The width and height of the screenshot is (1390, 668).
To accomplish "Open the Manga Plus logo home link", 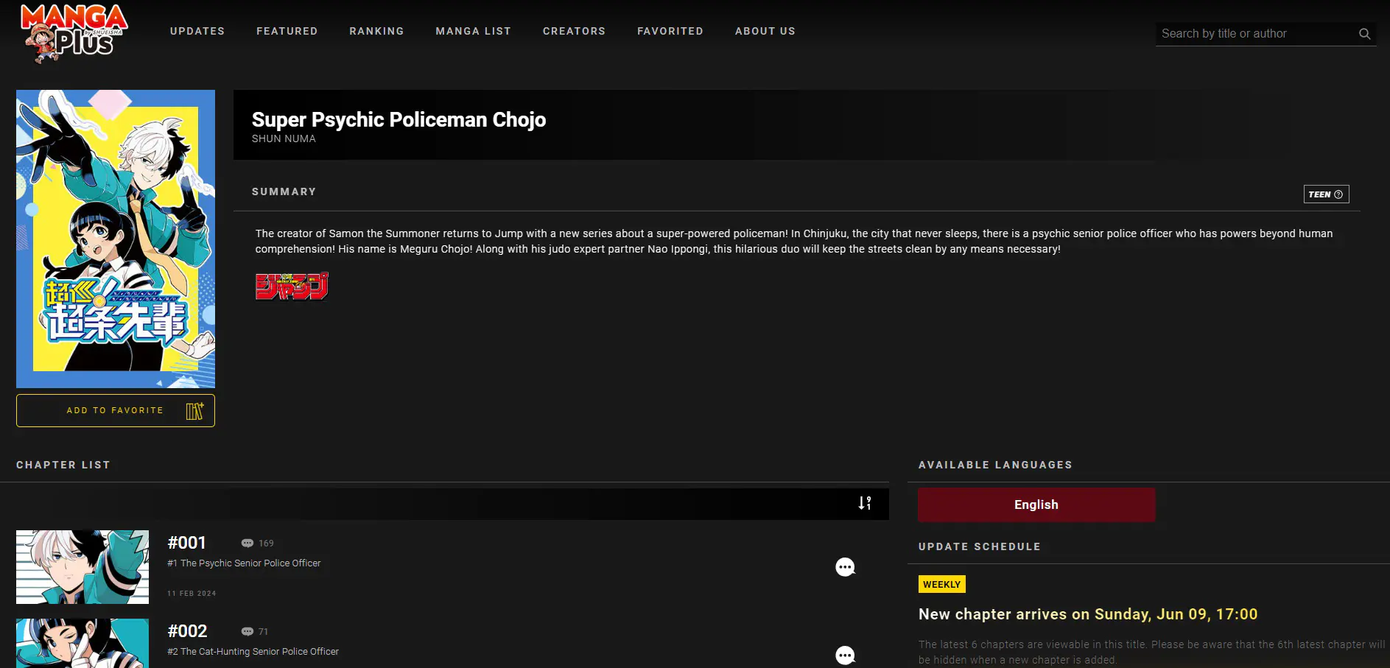I will click(x=74, y=33).
